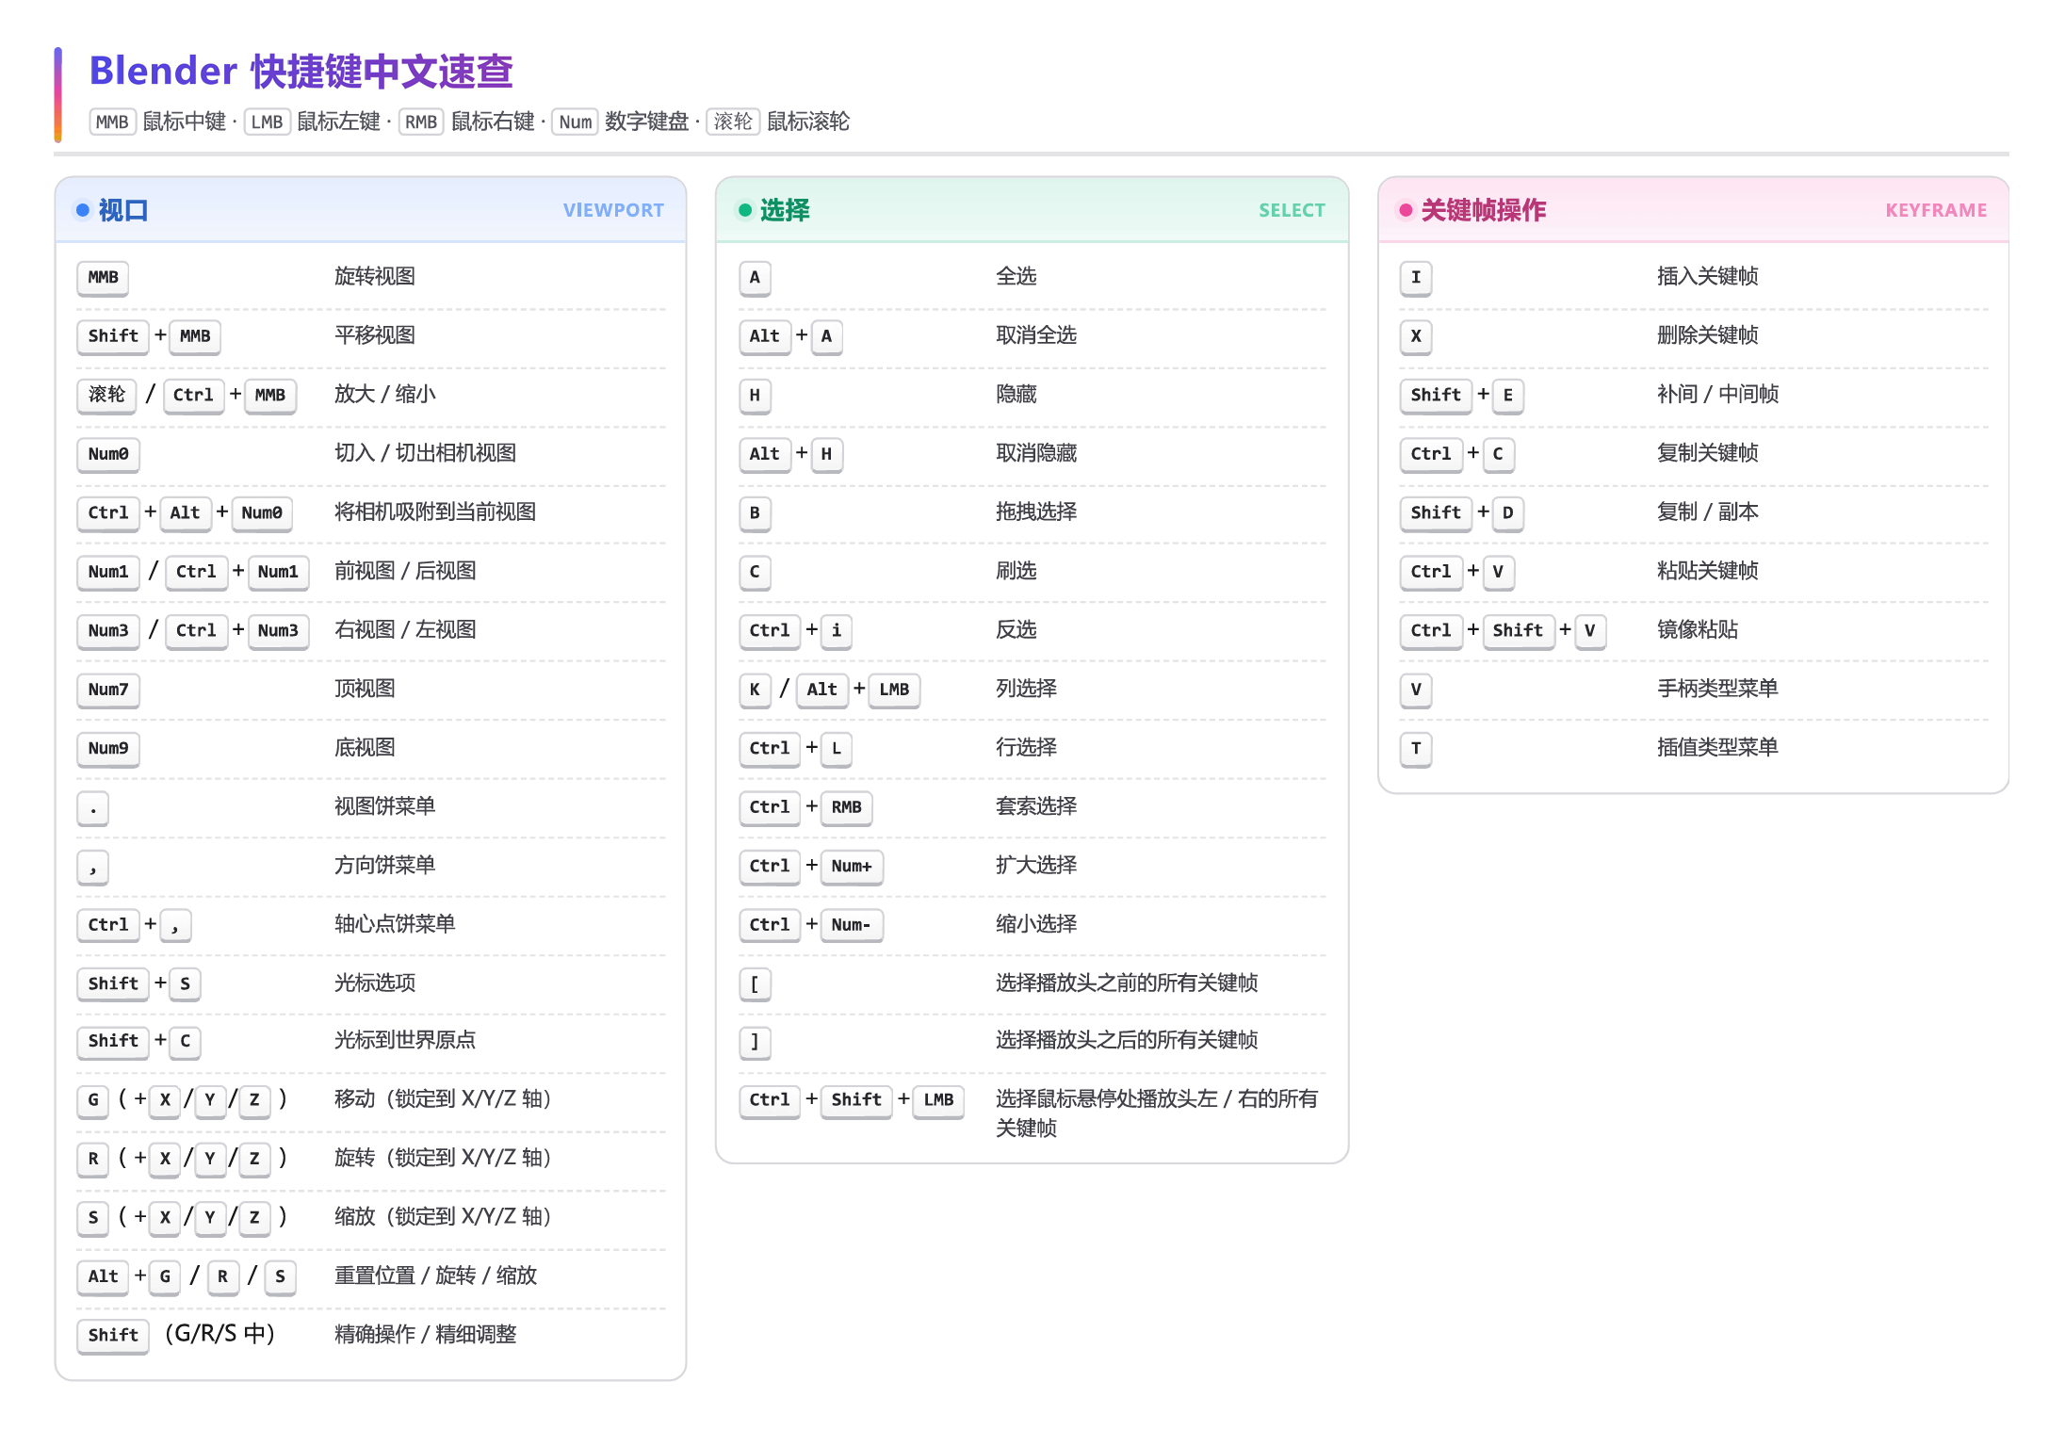Image resolution: width=2065 pixels, height=1446 pixels.
Task: Click the 'Blender 快捷键中文速查' title
Action: tap(301, 72)
